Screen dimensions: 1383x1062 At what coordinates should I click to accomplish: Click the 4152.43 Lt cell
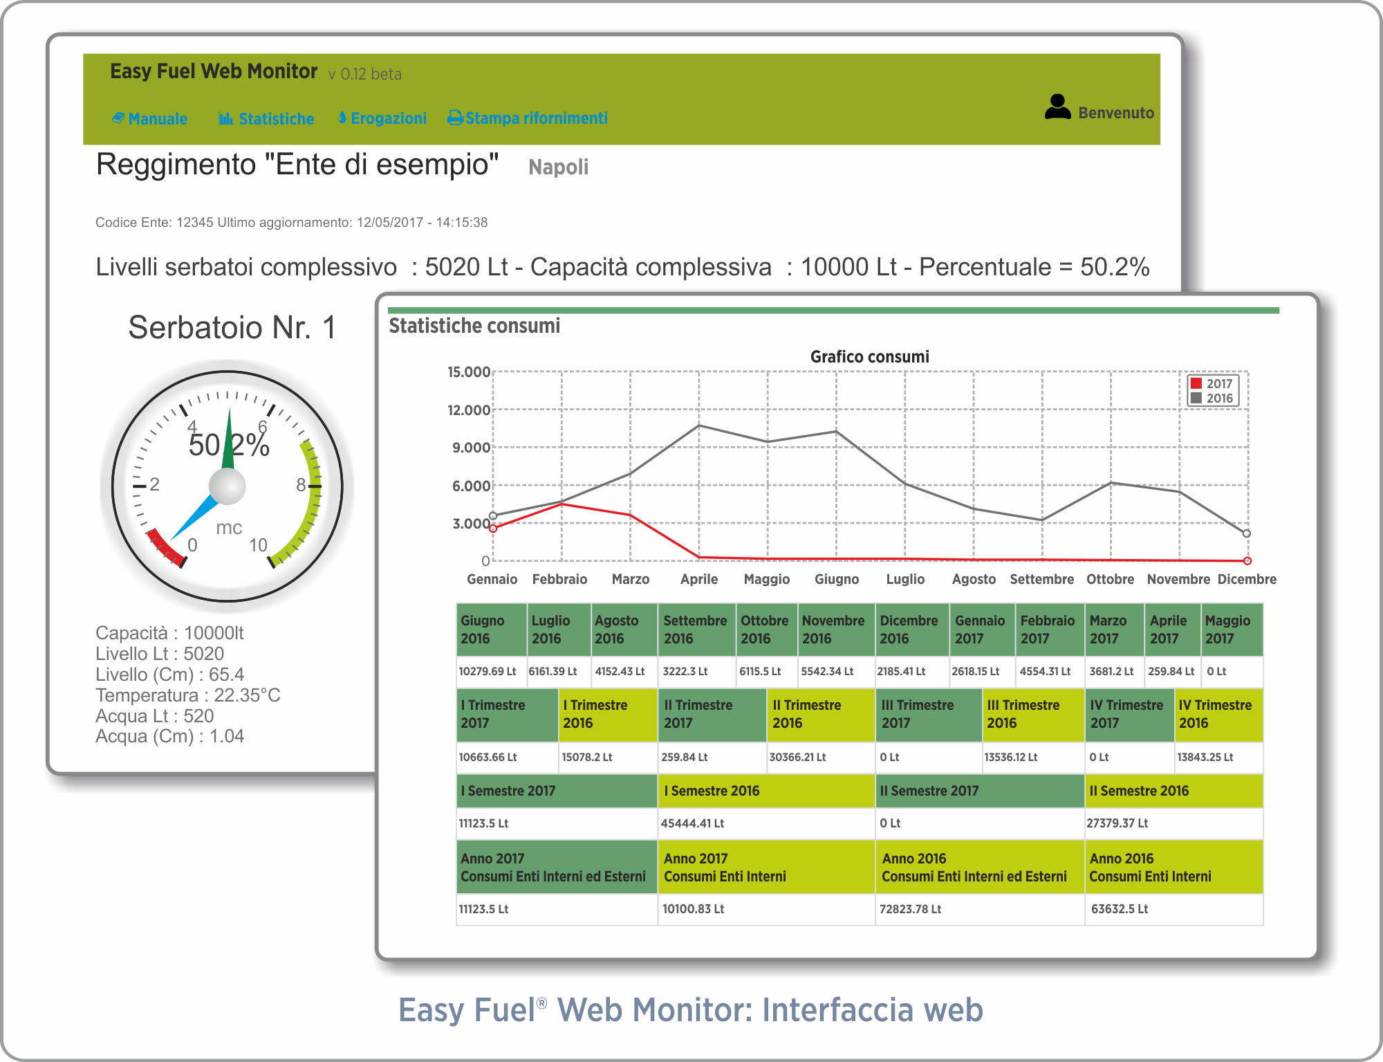(x=624, y=671)
